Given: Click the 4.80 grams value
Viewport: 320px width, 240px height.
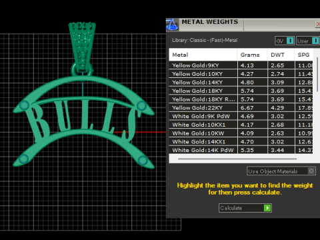Looking at the screenshot, I should coord(247,83).
